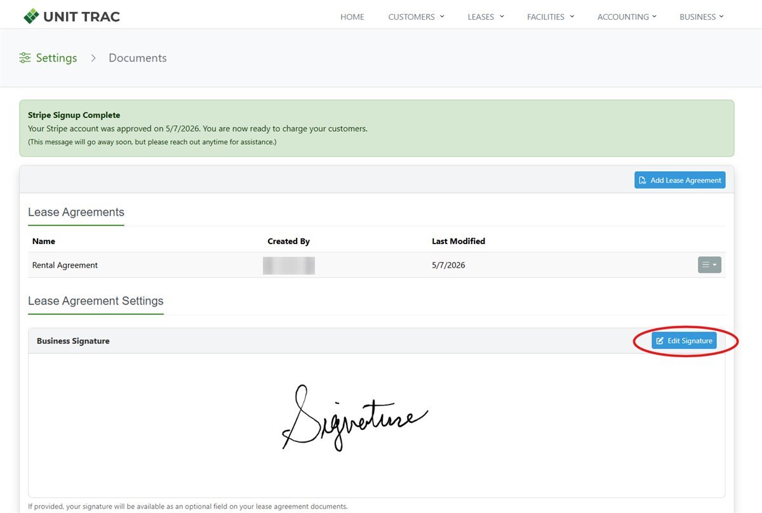Click the Add Lease Agreement button
Image resolution: width=762 pixels, height=513 pixels.
coord(679,180)
